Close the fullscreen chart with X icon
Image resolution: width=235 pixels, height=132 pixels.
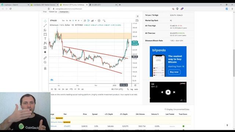click(x=138, y=16)
